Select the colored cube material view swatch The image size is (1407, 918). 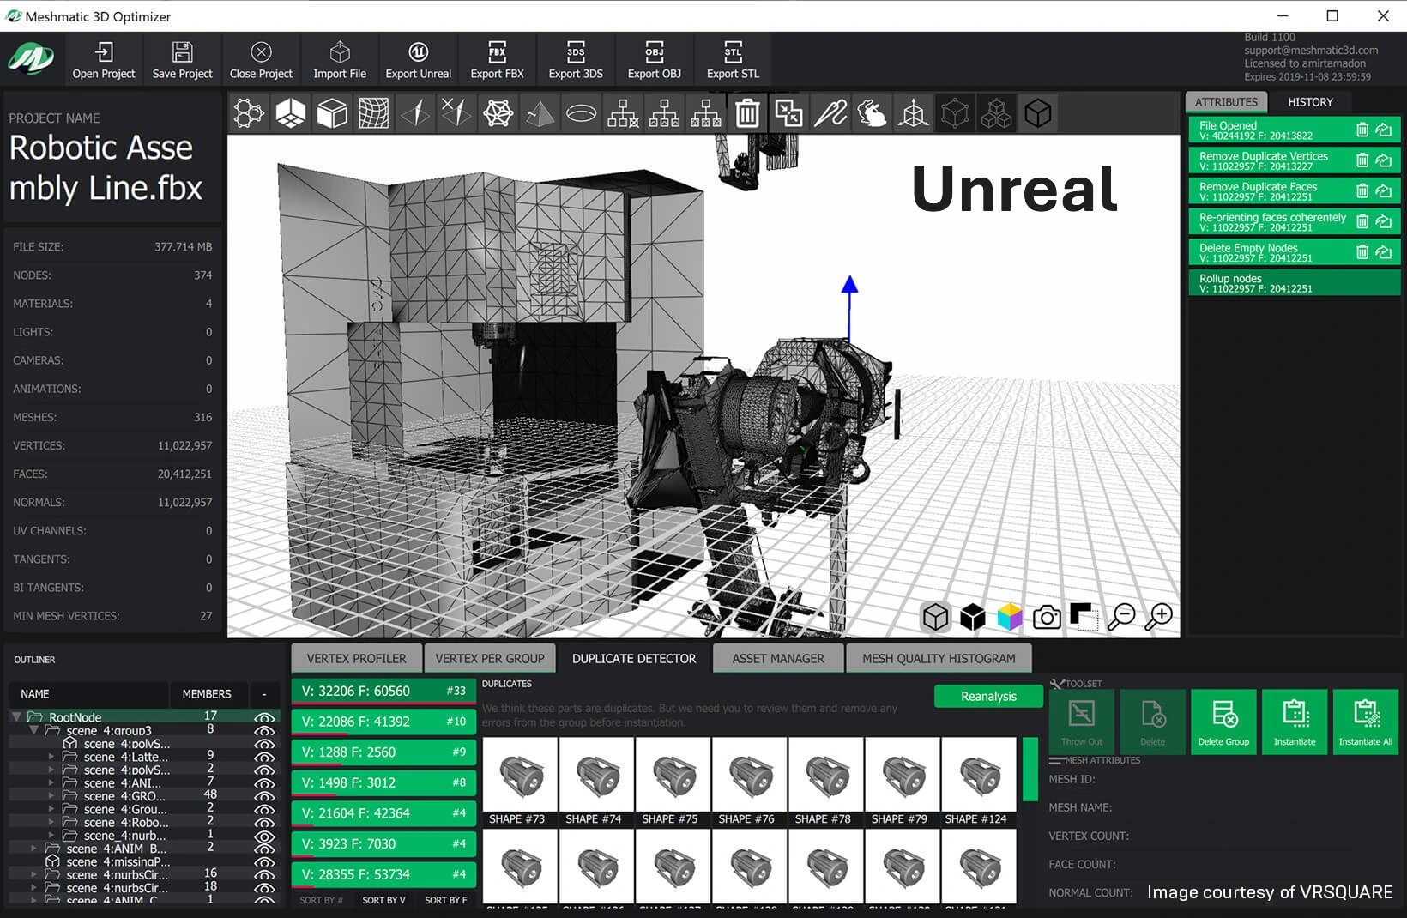coord(1010,617)
